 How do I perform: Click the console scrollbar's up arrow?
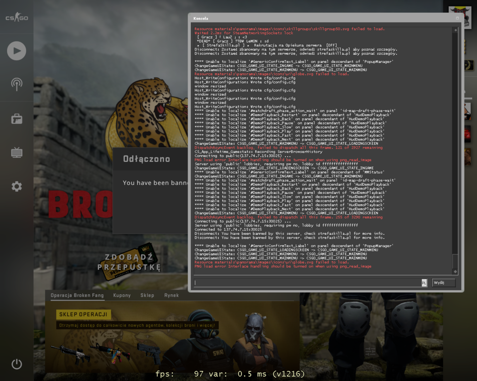(456, 30)
